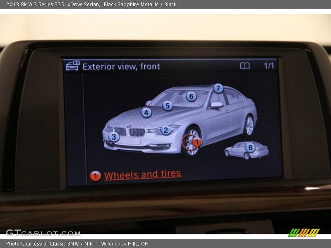Click marker 6 near the rearview mirror
Viewport: 331px width, 248px height.
click(x=191, y=96)
